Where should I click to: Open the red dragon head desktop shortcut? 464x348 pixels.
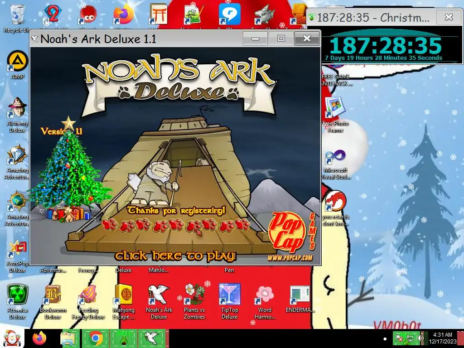(x=335, y=208)
